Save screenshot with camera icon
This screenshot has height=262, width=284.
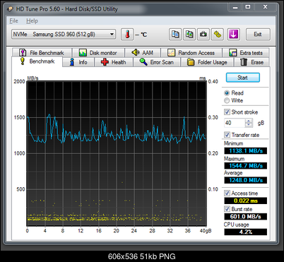[x=203, y=35]
